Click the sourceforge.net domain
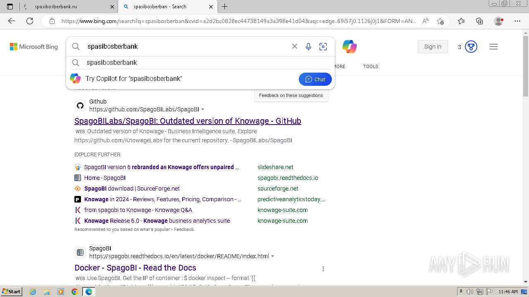Screen dimensions: 529x297 pos(278,189)
